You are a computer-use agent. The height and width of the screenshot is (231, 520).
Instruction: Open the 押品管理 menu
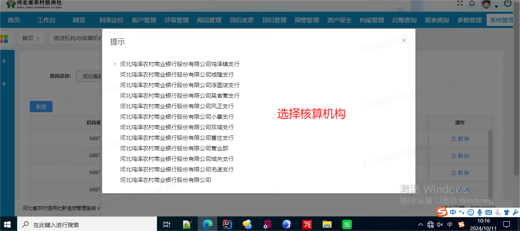(209, 20)
